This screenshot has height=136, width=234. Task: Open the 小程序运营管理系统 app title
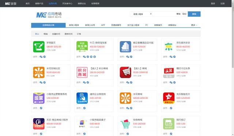[57, 94]
